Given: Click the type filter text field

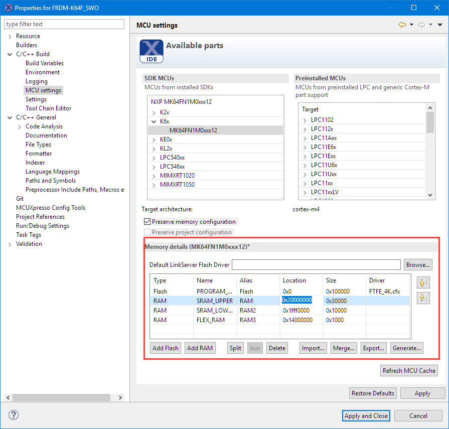Looking at the screenshot, I should (64, 24).
